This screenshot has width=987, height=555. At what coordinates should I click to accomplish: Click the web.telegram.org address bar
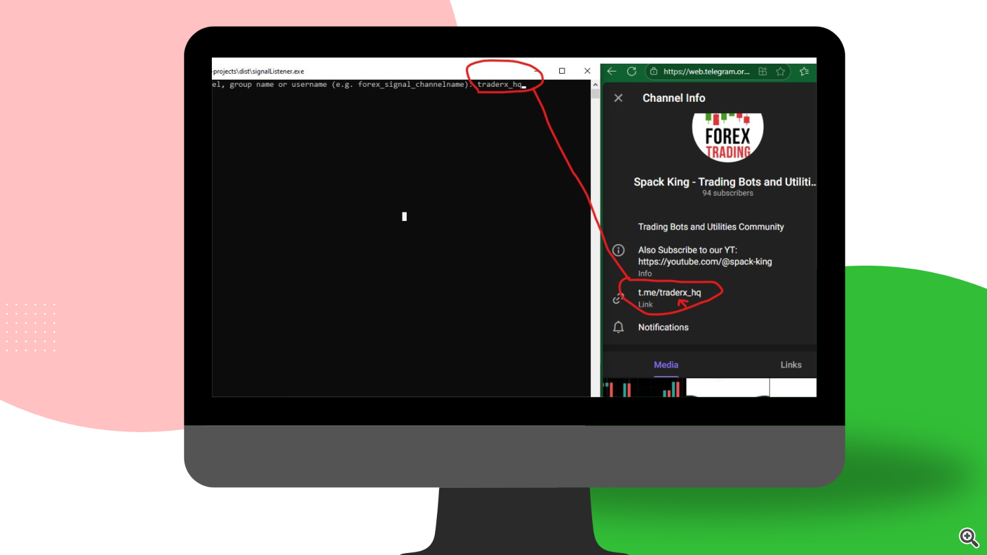[x=706, y=72]
